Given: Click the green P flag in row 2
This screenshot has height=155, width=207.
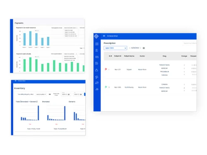Looking at the screenshot, I should click(106, 87).
